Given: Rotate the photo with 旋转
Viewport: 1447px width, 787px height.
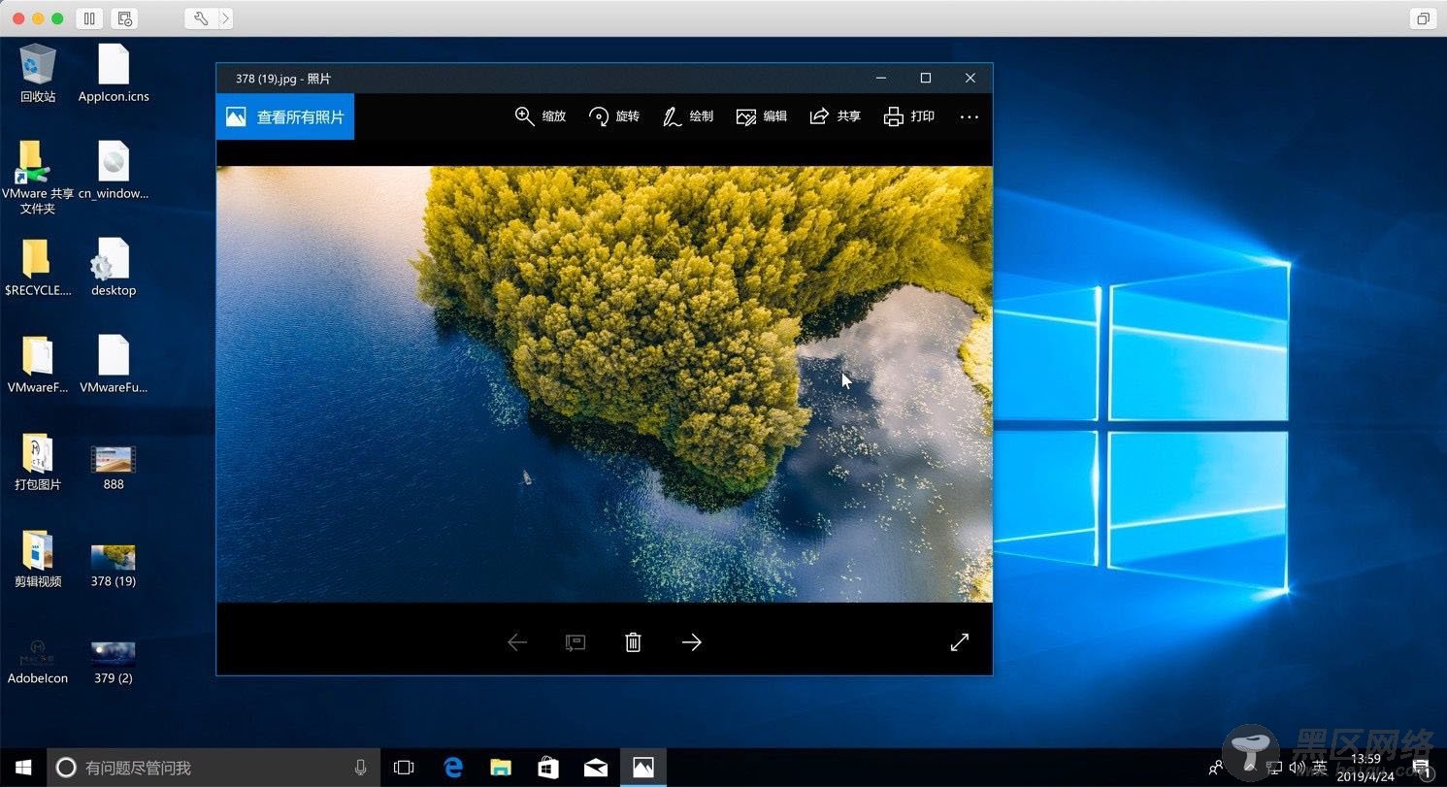Looking at the screenshot, I should 614,116.
